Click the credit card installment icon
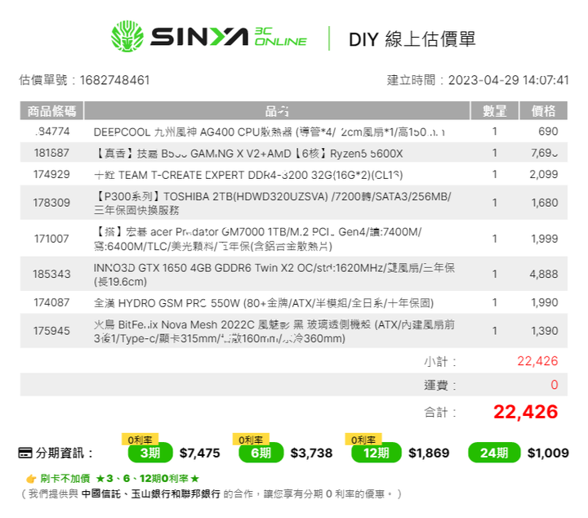588x518 pixels. tap(25, 453)
